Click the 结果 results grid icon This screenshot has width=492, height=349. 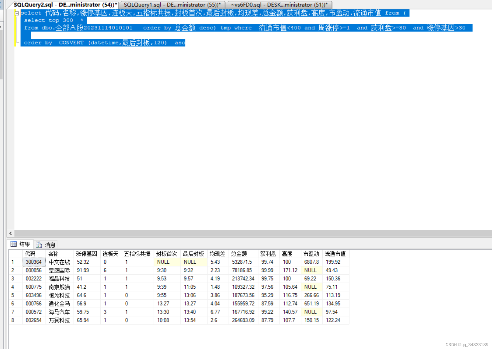pos(14,244)
